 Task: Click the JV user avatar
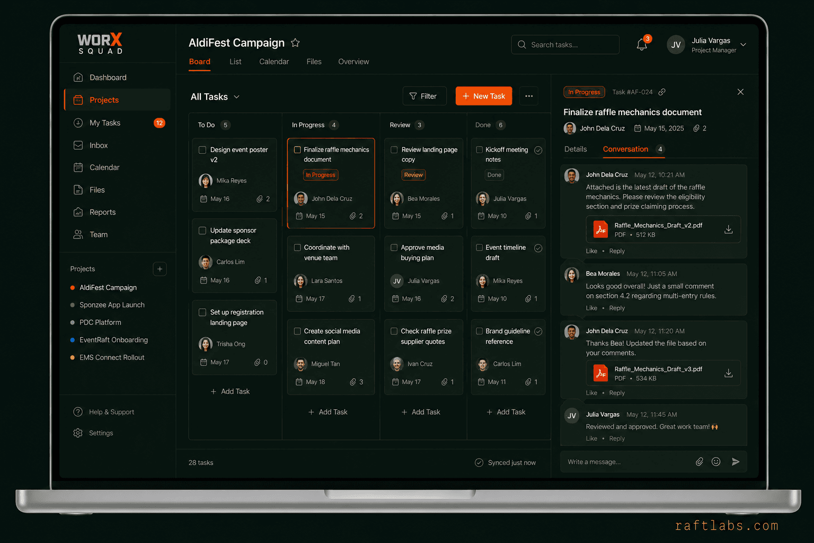click(x=676, y=45)
